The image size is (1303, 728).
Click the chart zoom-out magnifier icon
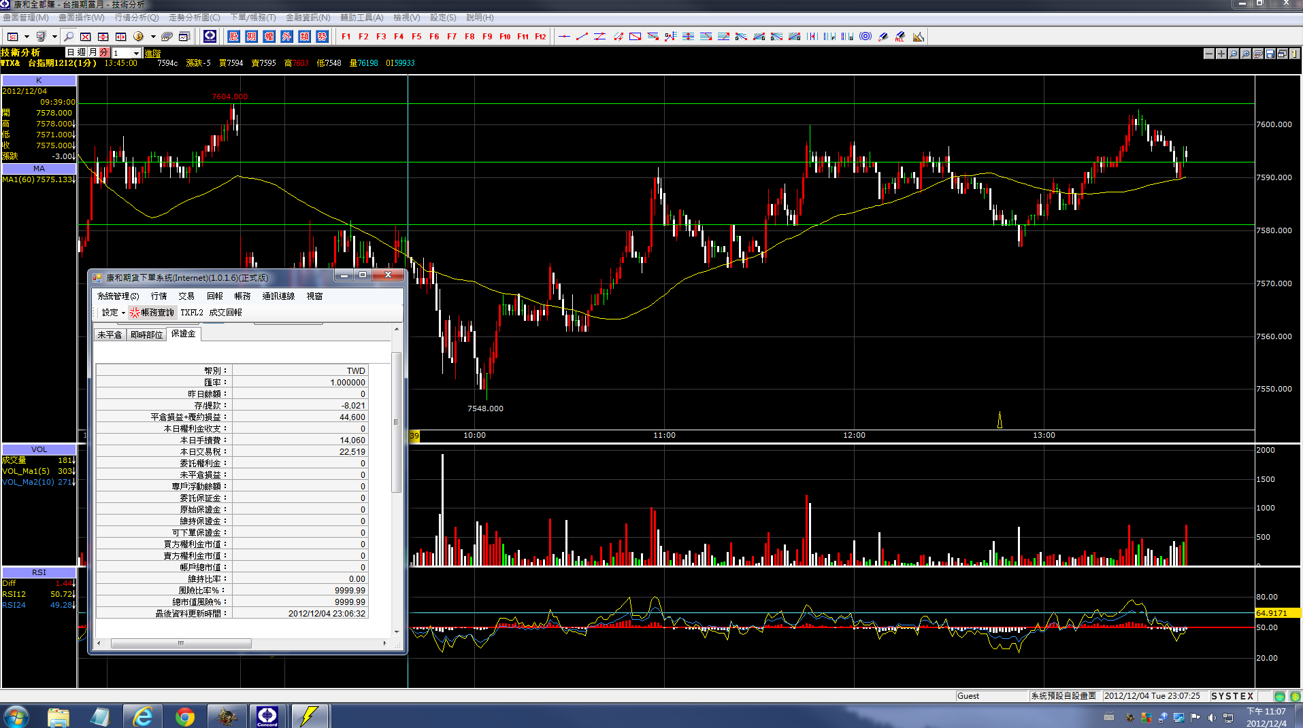tap(1234, 54)
